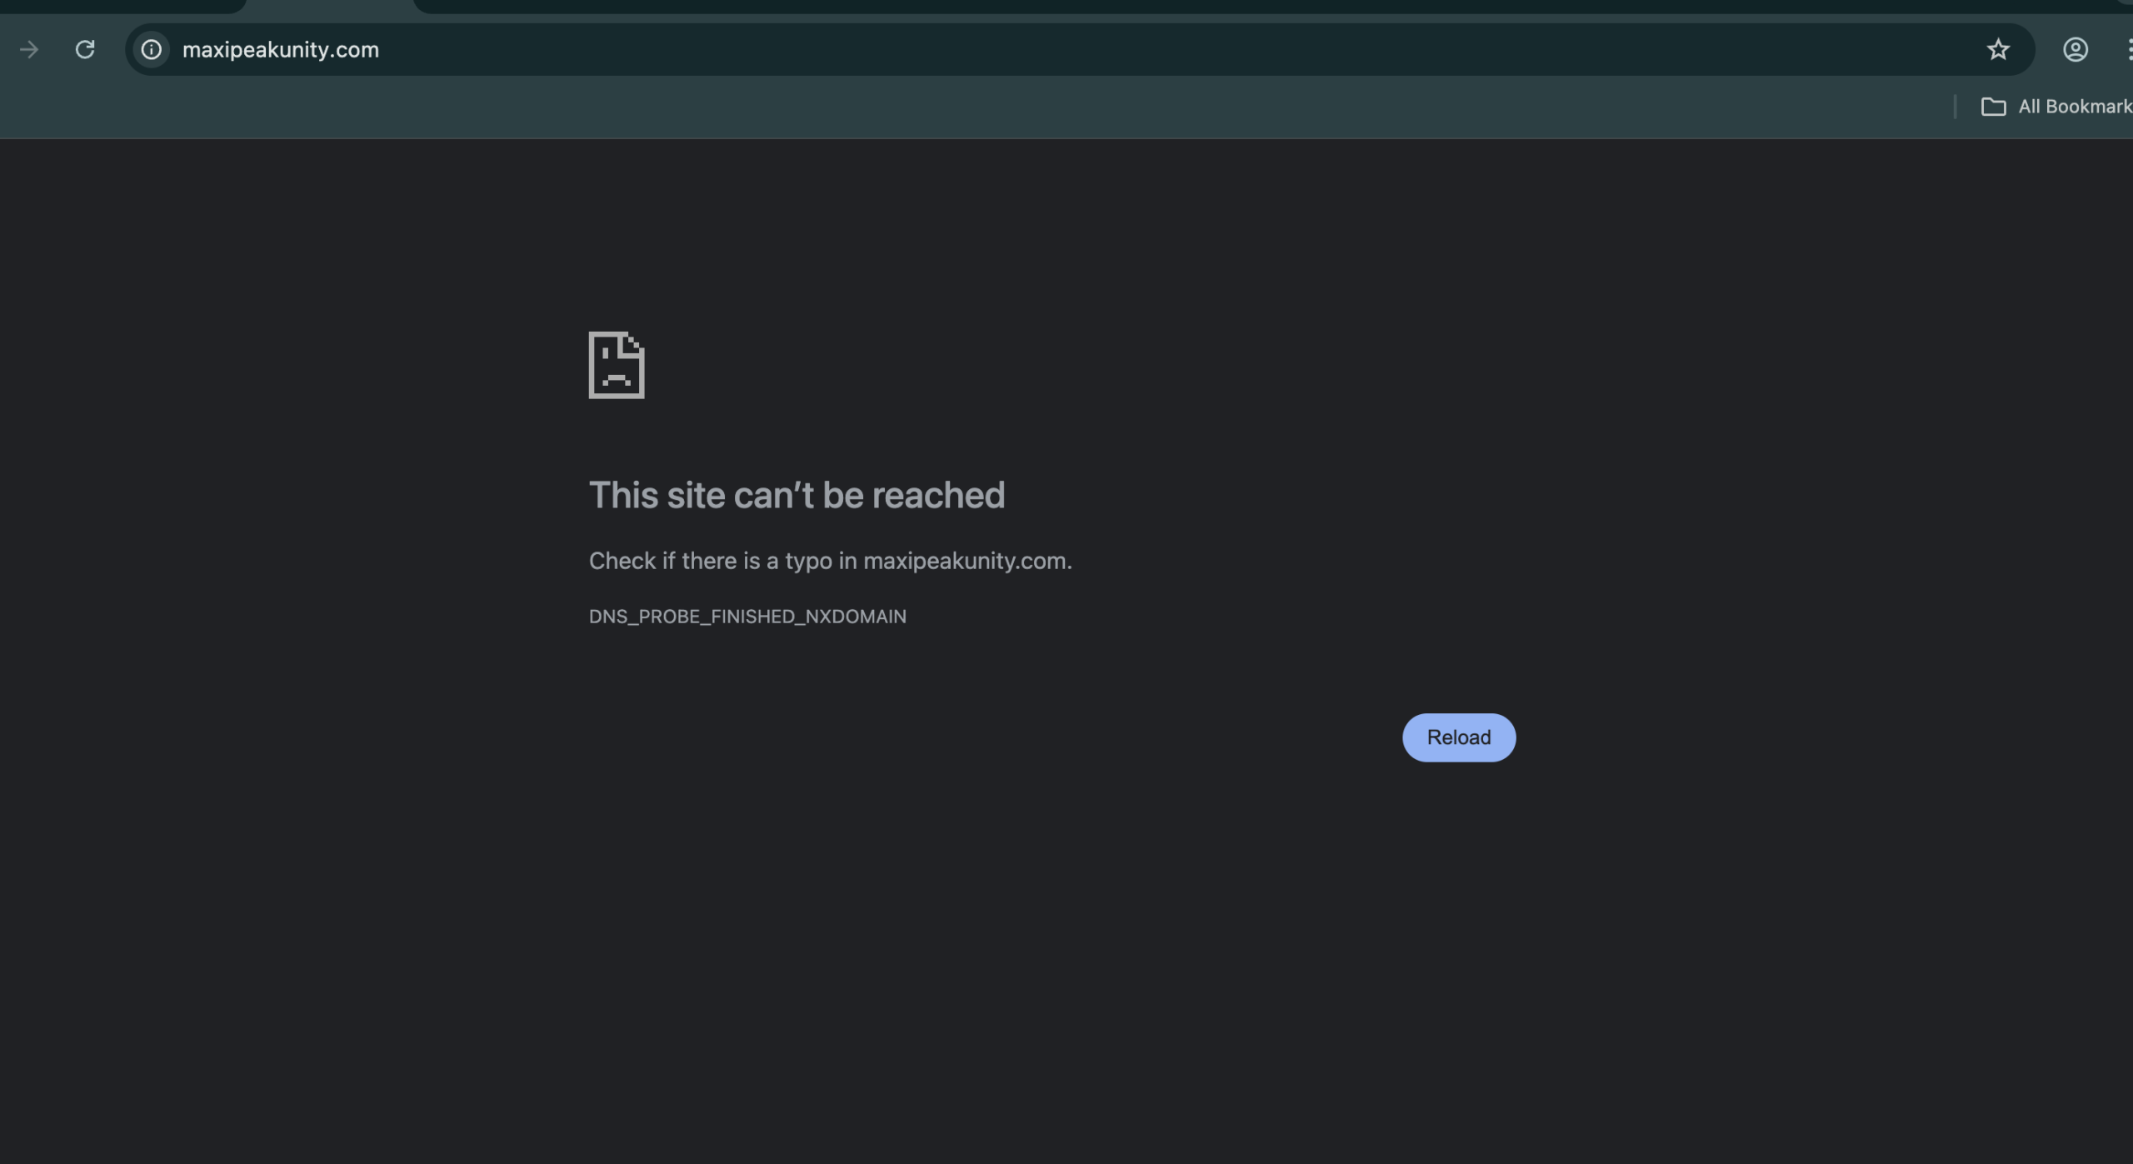Switch to the tab right of the active one
Image resolution: width=2133 pixels, height=1164 pixels.
[x=1250, y=5]
